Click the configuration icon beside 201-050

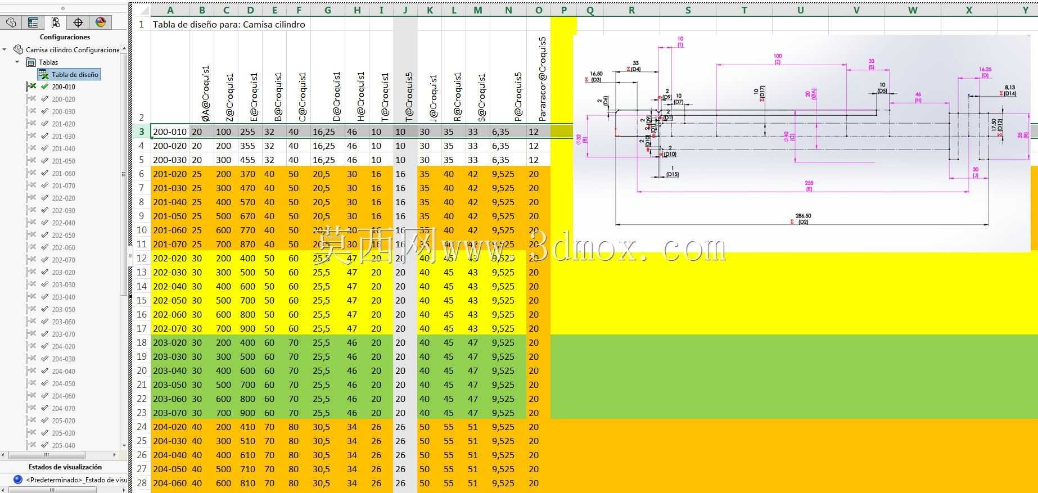coord(31,161)
